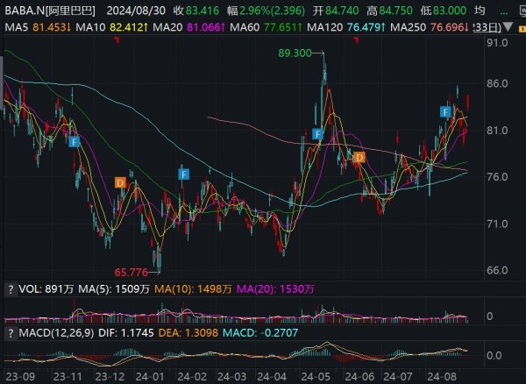Click the 66.0 price axis label
The width and height of the screenshot is (526, 384).
pyautogui.click(x=497, y=270)
